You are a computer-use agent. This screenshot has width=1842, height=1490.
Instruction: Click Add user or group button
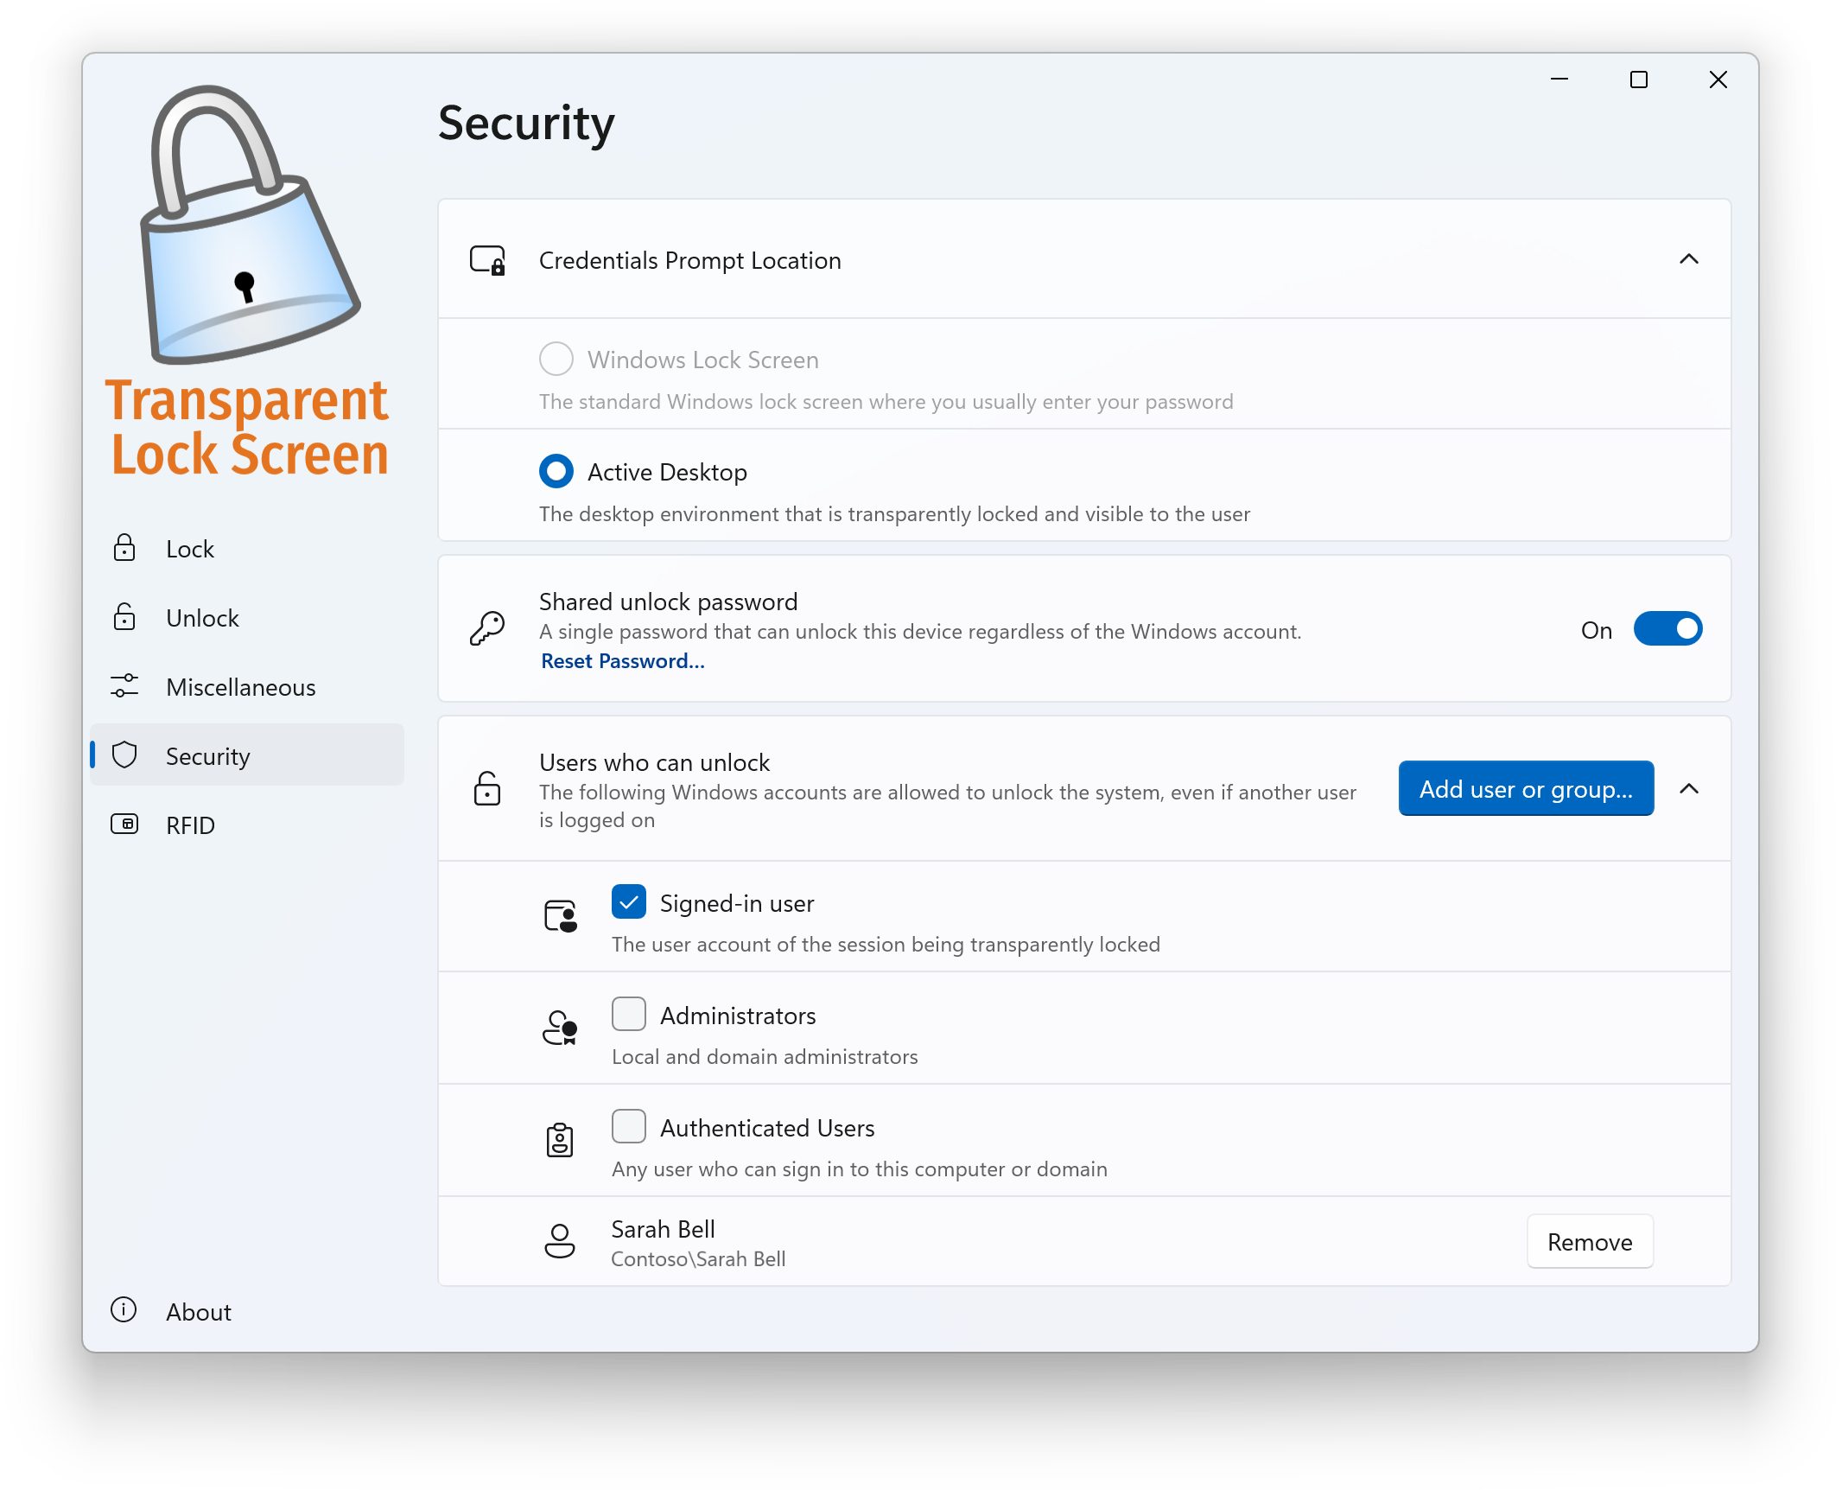[x=1526, y=788]
